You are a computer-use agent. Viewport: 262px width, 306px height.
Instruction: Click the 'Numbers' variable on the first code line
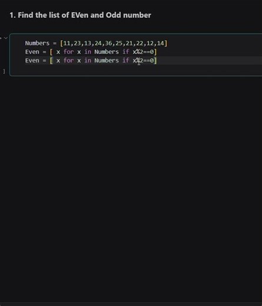pos(37,43)
